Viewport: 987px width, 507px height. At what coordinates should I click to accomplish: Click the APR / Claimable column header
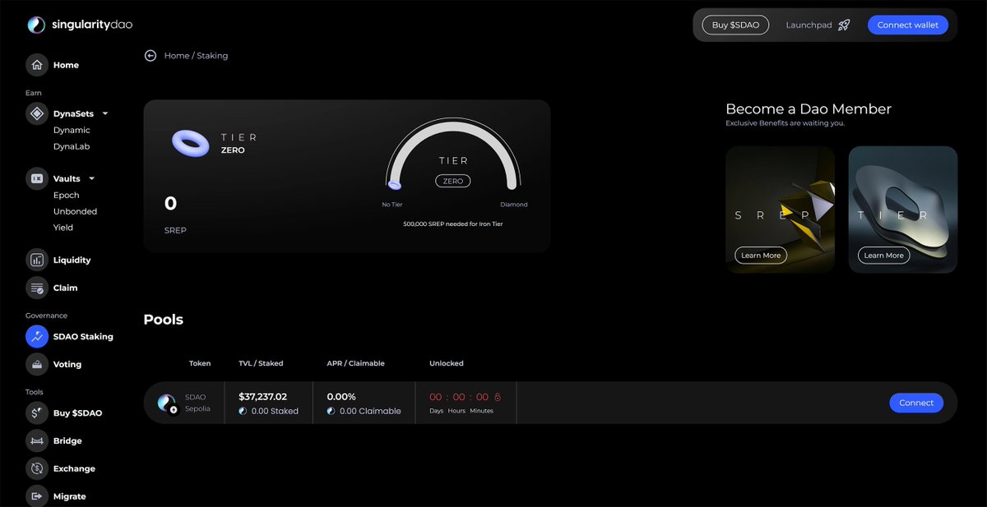[x=355, y=363]
